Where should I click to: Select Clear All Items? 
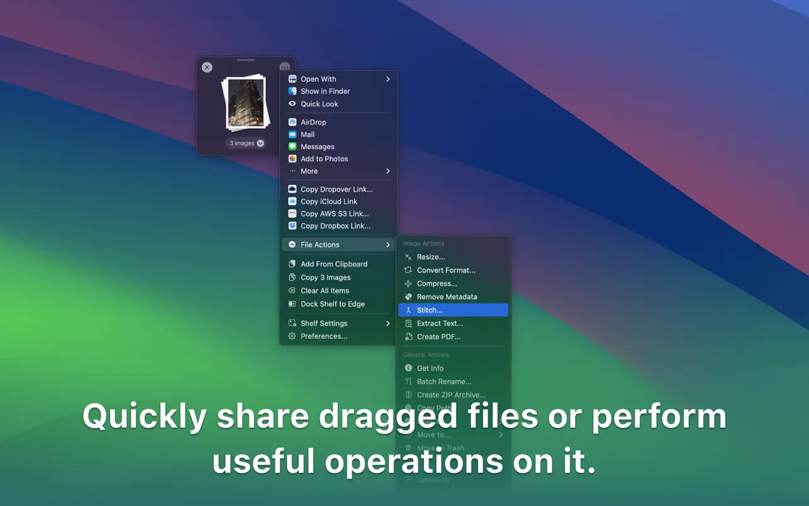point(325,291)
